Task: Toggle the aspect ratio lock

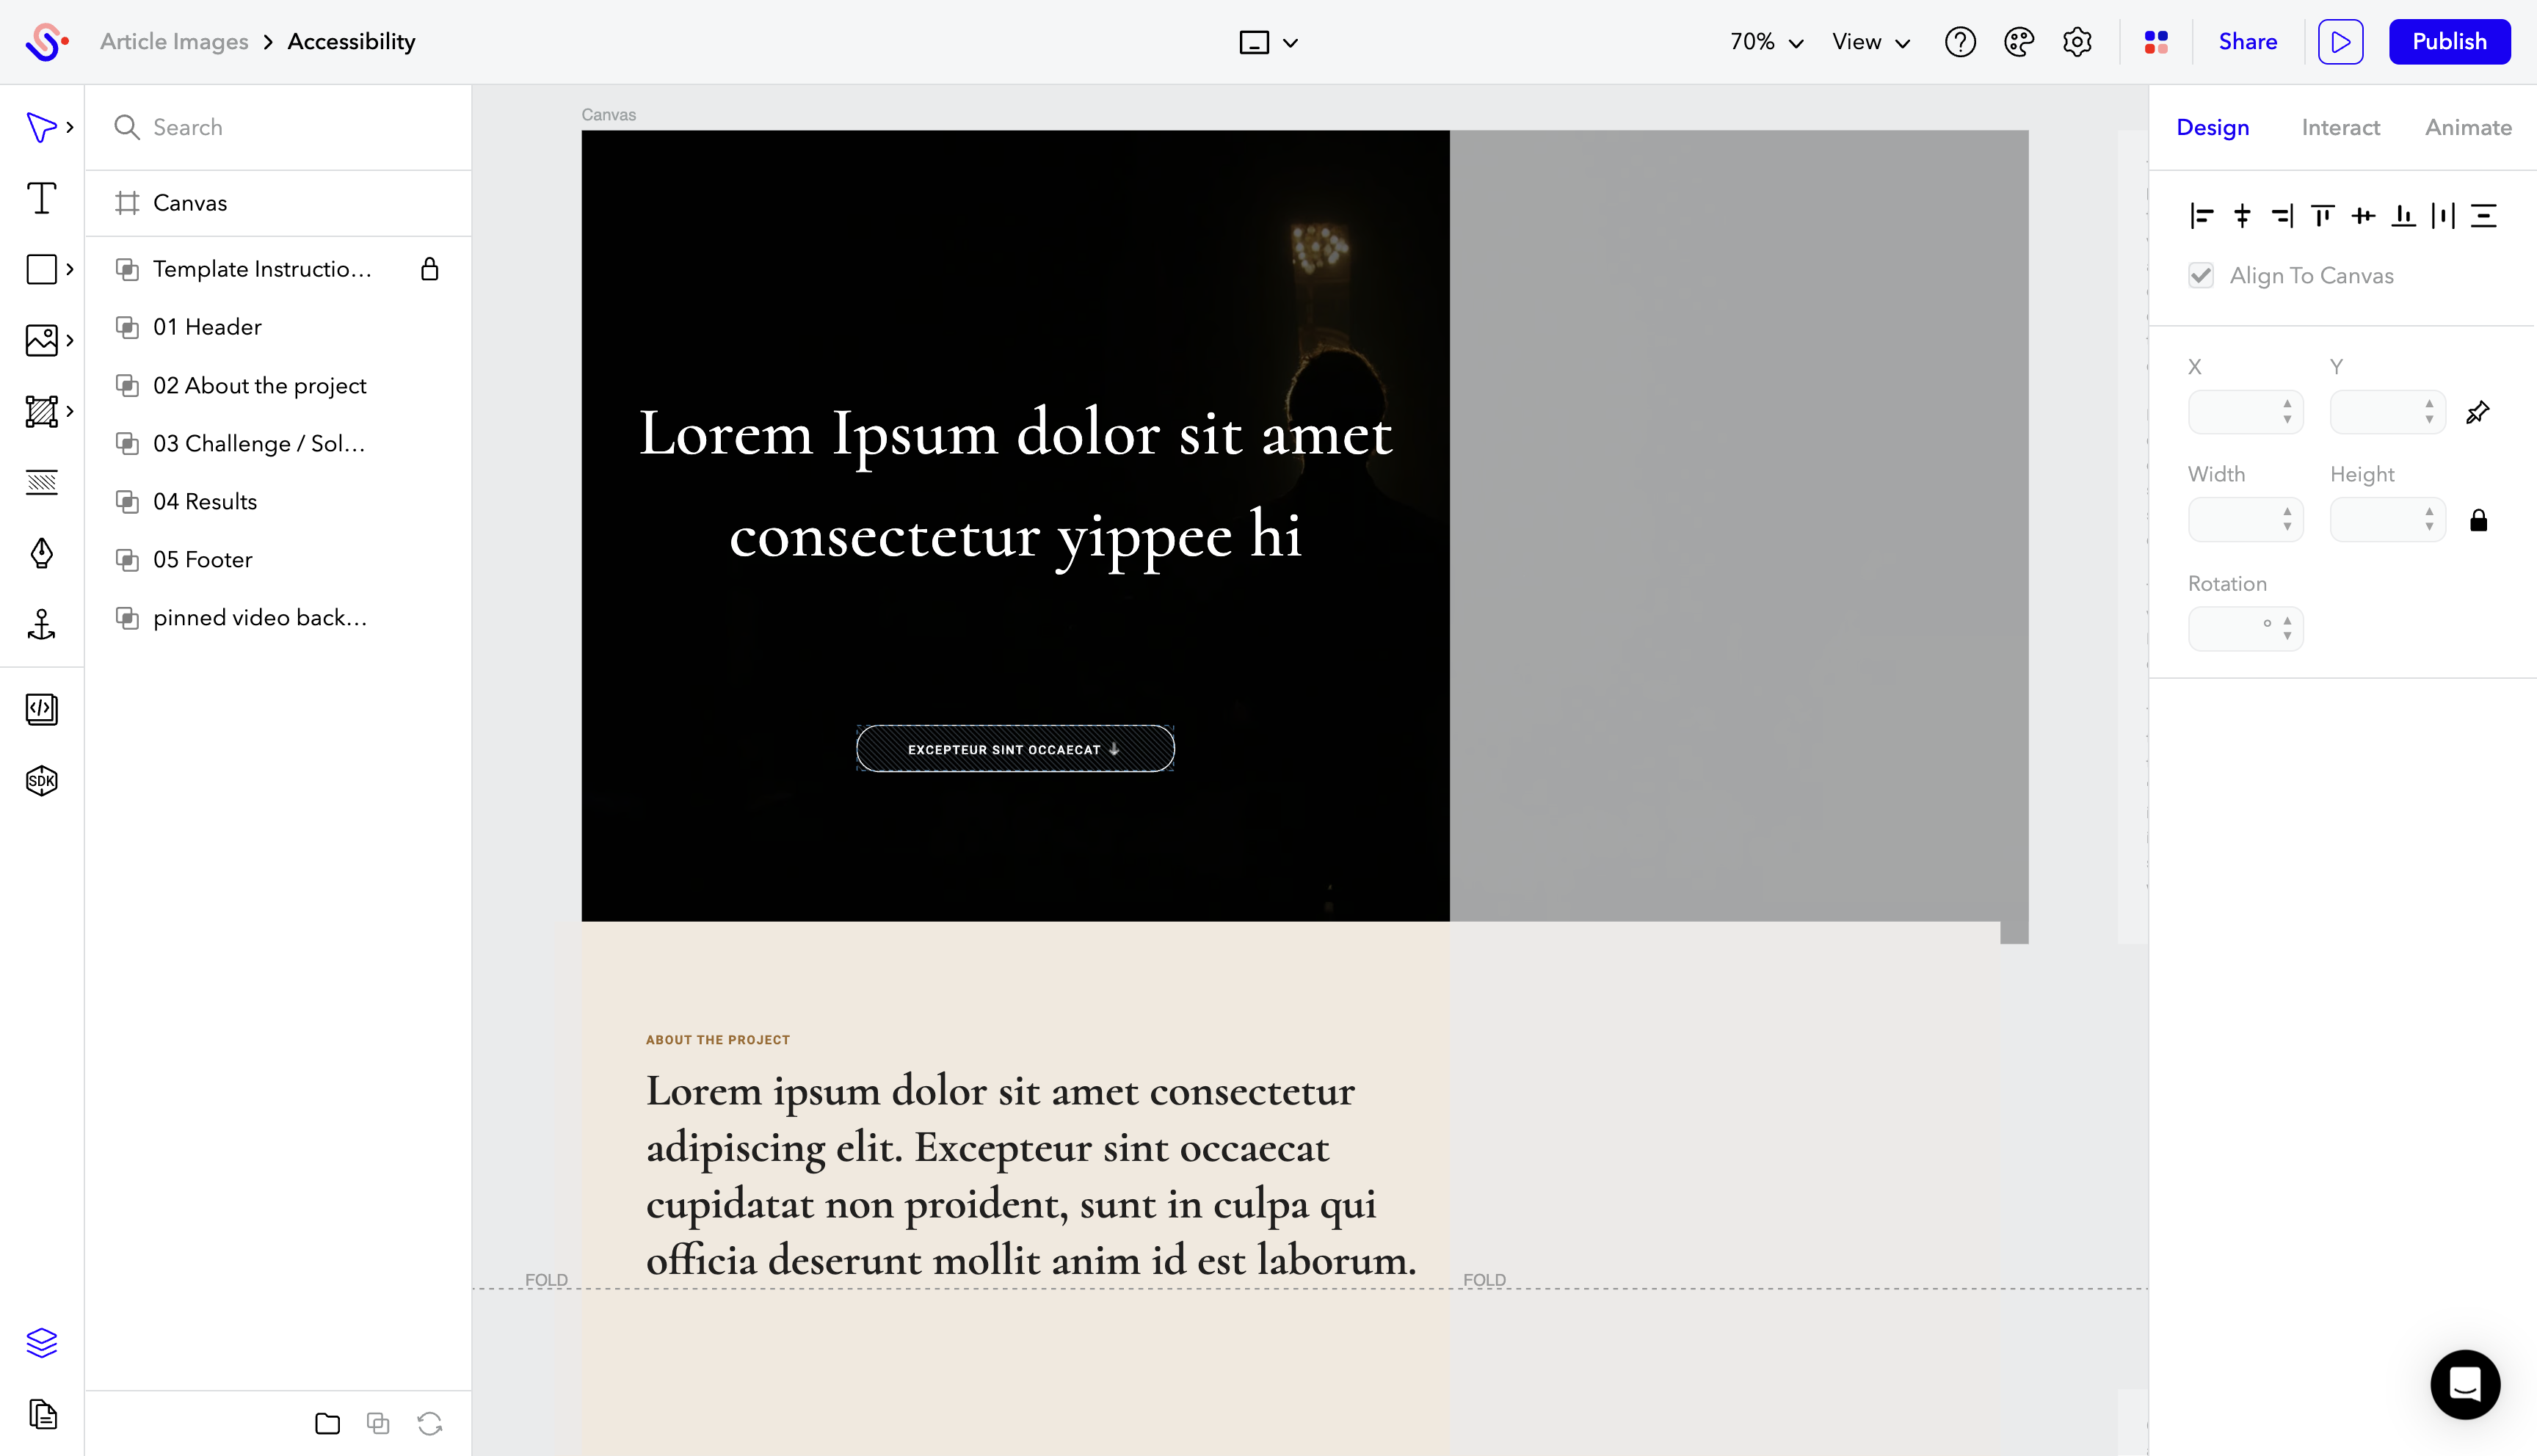Action: pyautogui.click(x=2478, y=520)
